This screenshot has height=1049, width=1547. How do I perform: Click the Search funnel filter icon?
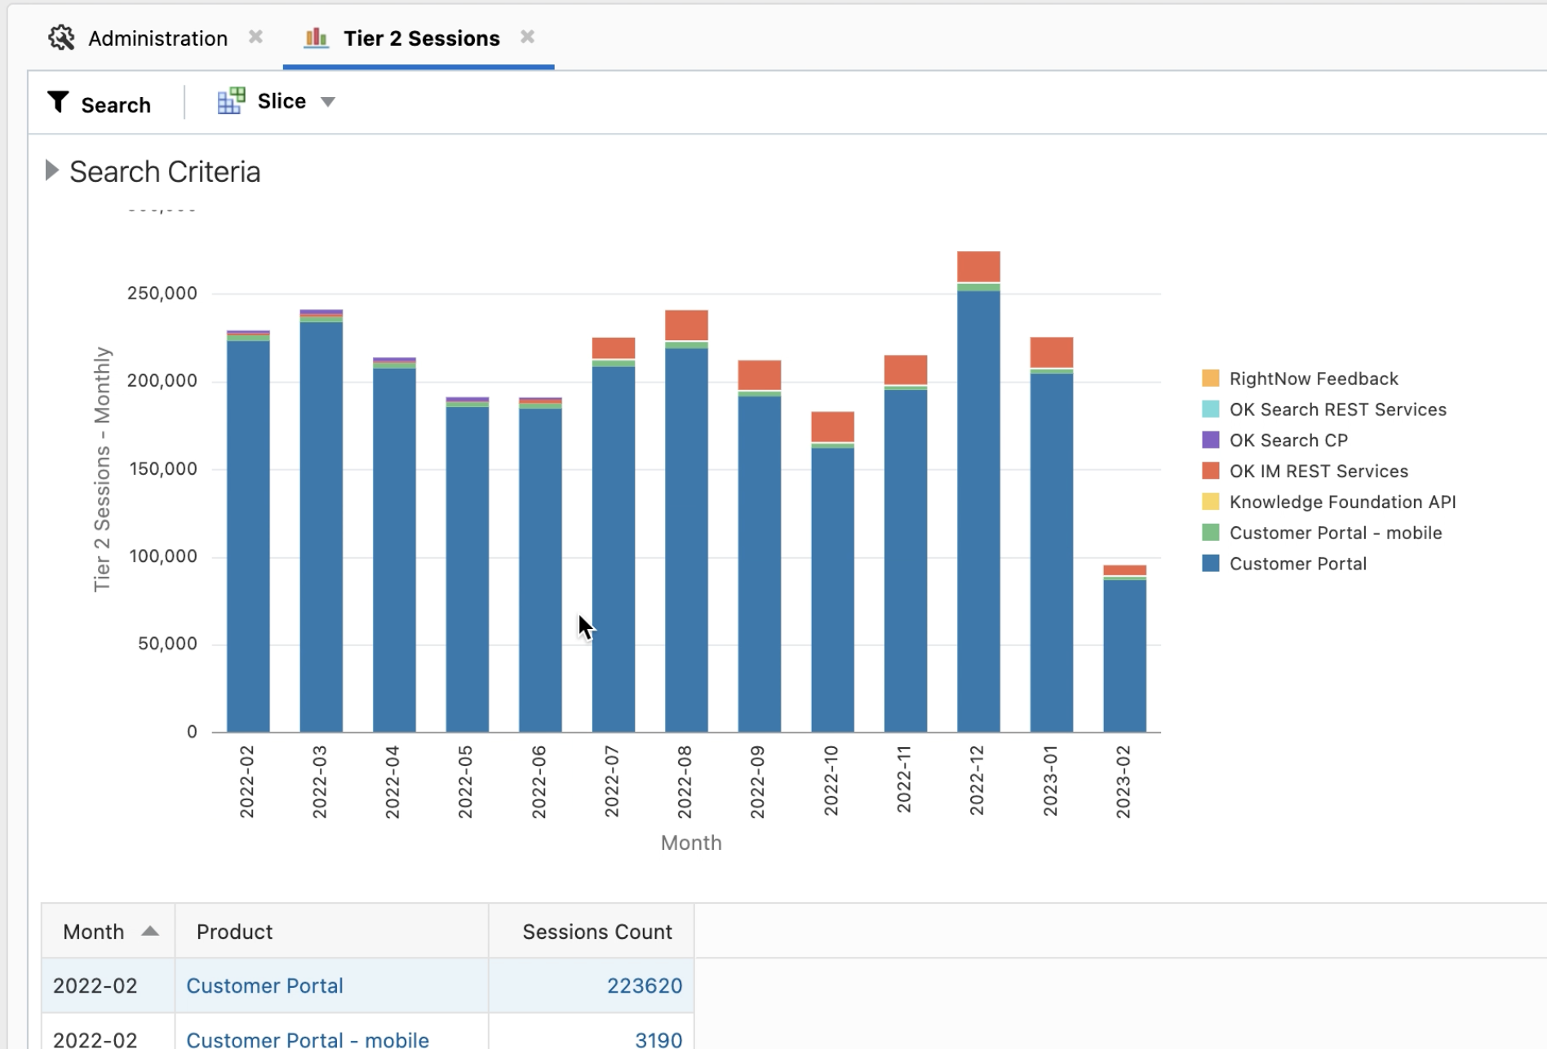(x=58, y=103)
